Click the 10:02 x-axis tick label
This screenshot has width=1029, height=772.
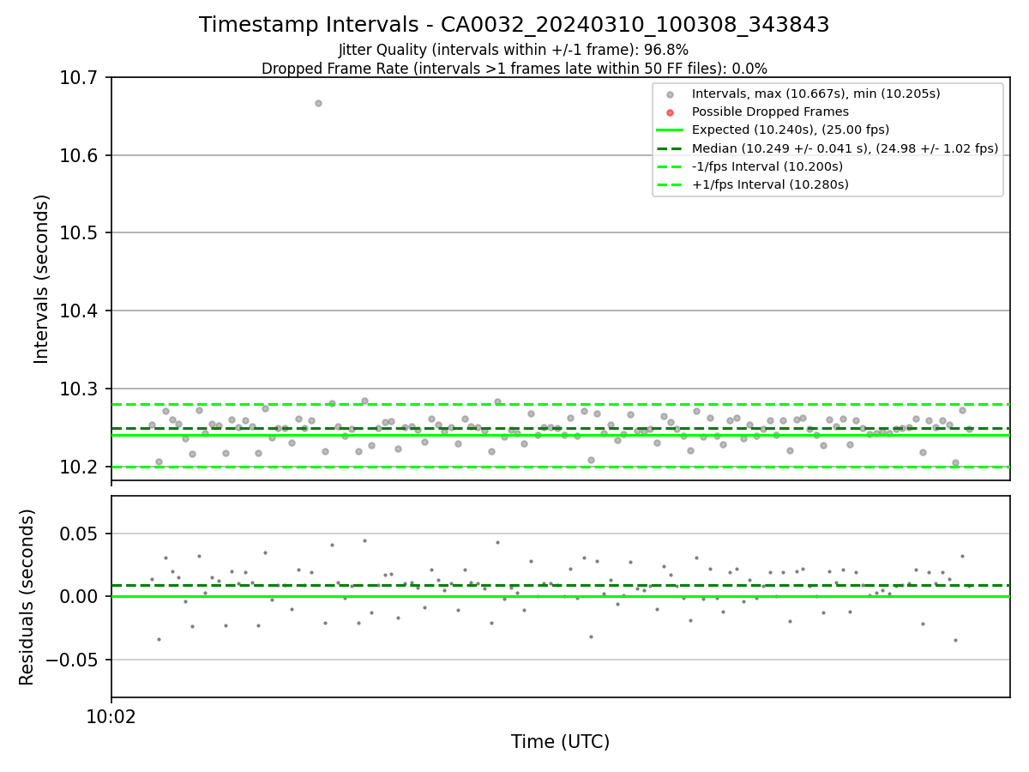point(111,717)
